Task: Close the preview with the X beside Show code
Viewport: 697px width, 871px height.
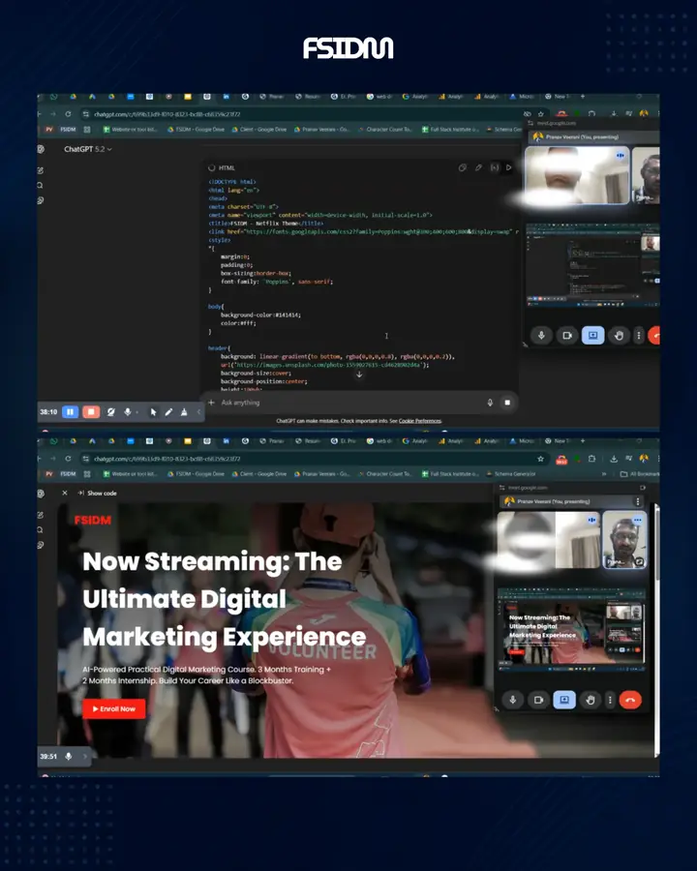Action: click(65, 493)
